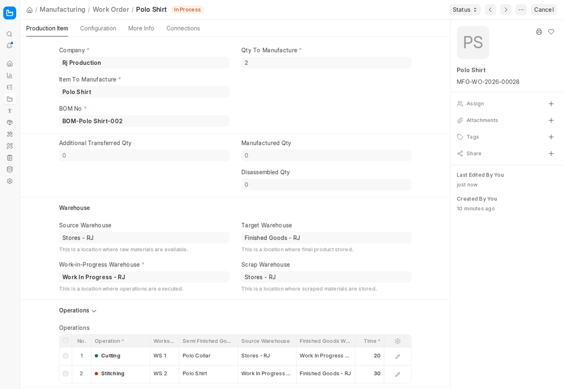Go to Manufacturing breadcrumb

(62, 10)
